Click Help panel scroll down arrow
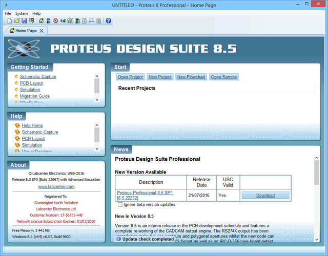 (97, 149)
